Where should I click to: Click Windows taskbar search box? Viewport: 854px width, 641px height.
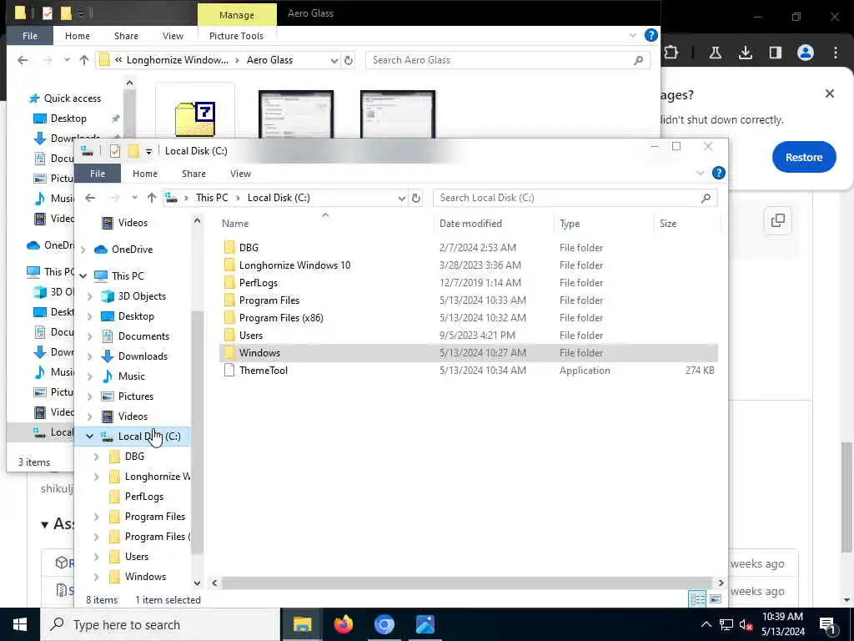click(159, 624)
